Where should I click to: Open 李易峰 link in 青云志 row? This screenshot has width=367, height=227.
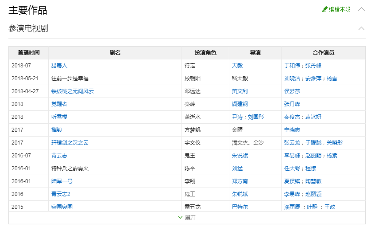(292, 156)
